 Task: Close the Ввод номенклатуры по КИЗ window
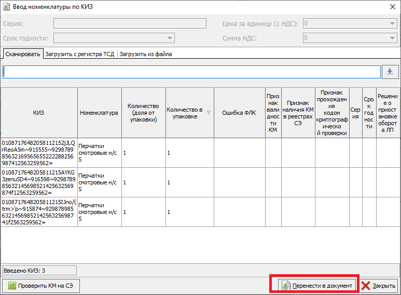click(x=391, y=6)
